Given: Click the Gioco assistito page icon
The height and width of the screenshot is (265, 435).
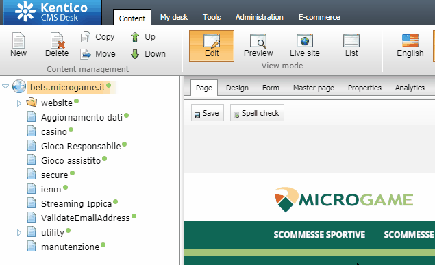Looking at the screenshot, I should pos(32,160).
